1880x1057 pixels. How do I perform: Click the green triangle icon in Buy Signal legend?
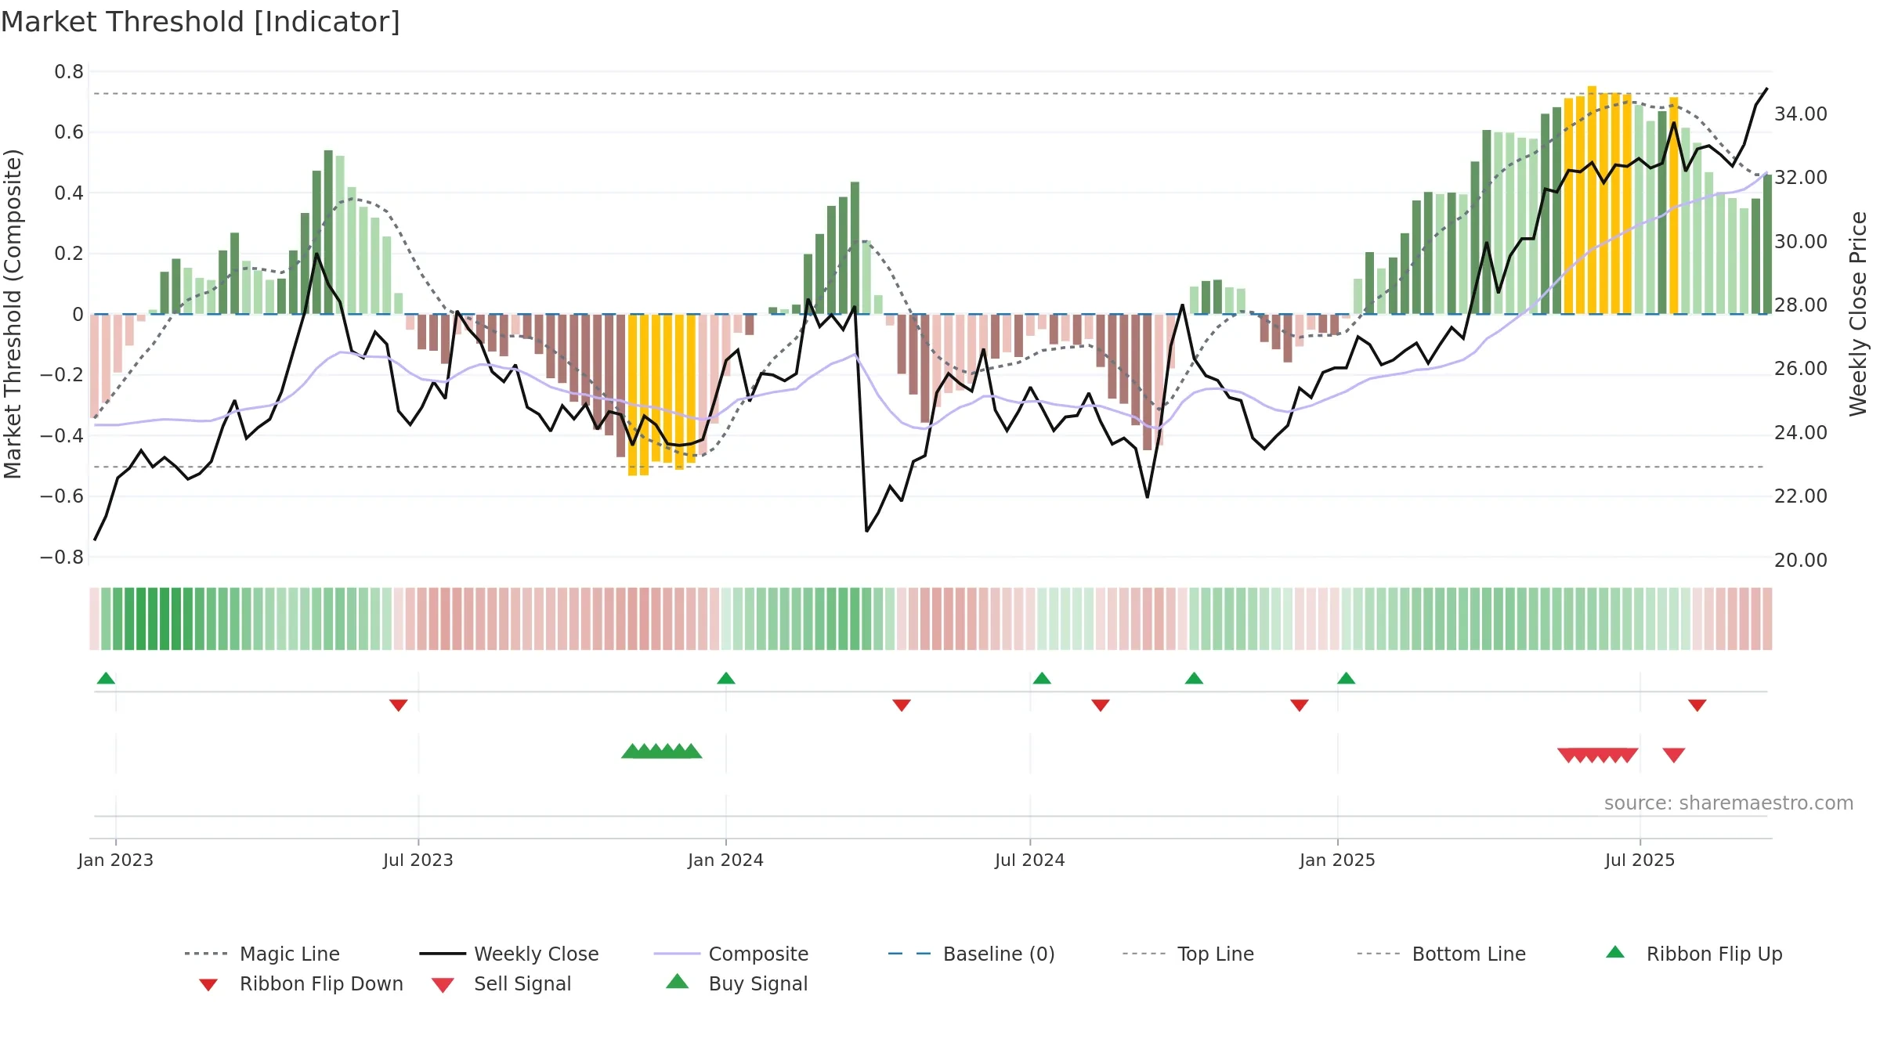tap(677, 981)
